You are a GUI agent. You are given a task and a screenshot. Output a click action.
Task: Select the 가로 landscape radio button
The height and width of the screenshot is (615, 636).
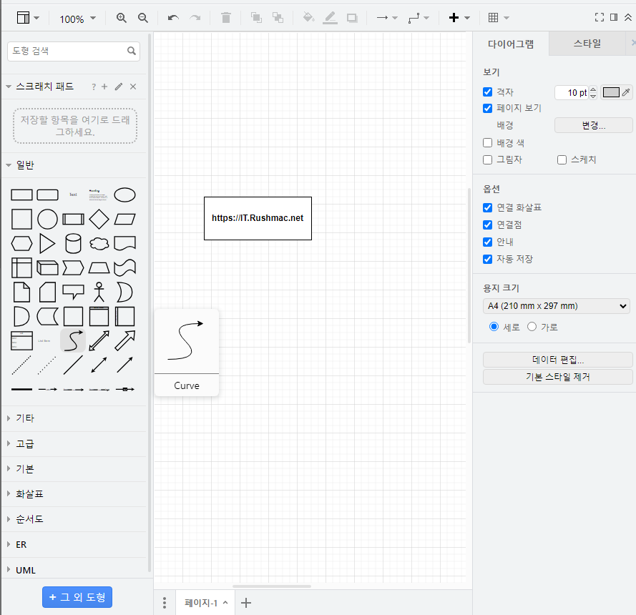532,326
